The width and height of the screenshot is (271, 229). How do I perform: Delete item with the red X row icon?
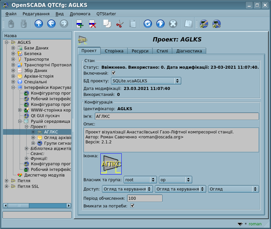pyautogui.click(x=92, y=24)
